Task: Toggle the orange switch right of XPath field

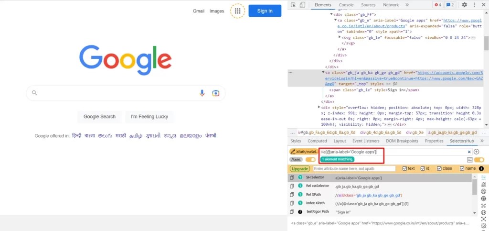Action: [x=479, y=160]
